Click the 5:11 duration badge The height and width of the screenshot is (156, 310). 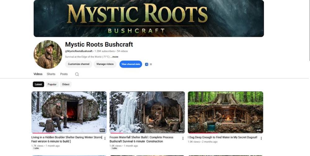[102, 130]
